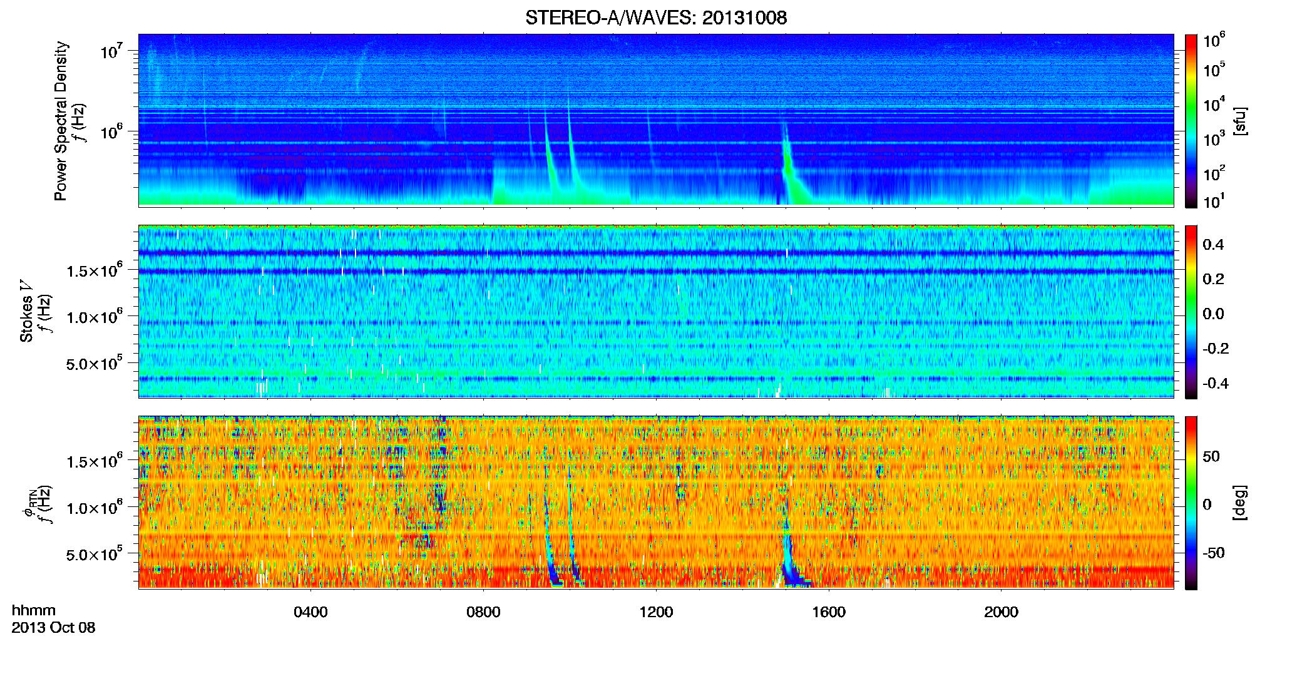1312x676 pixels.
Task: Click the "0800" time tick label
Action: 483,612
